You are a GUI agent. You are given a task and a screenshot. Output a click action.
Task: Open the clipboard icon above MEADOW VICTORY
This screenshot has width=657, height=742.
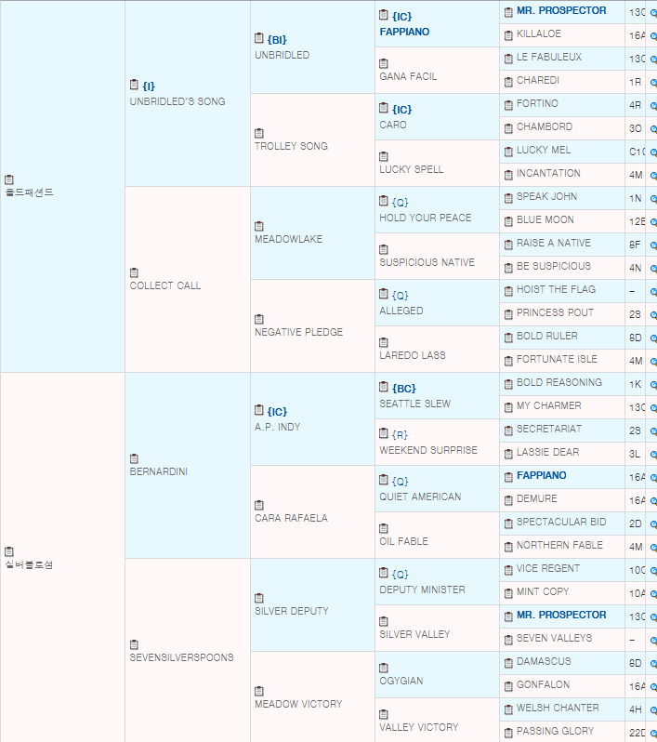(258, 691)
